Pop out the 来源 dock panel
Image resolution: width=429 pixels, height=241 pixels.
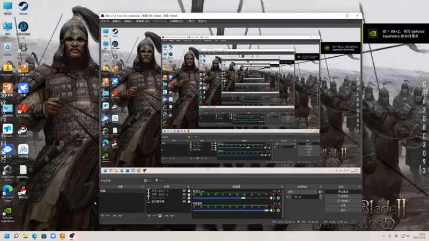(188, 186)
